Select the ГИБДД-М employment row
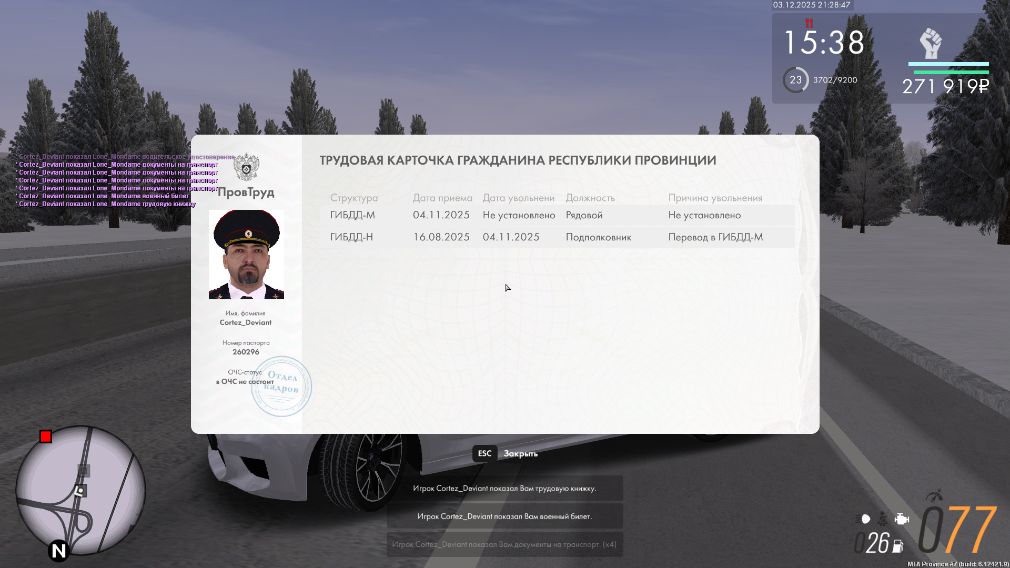The height and width of the screenshot is (568, 1010). tap(557, 215)
